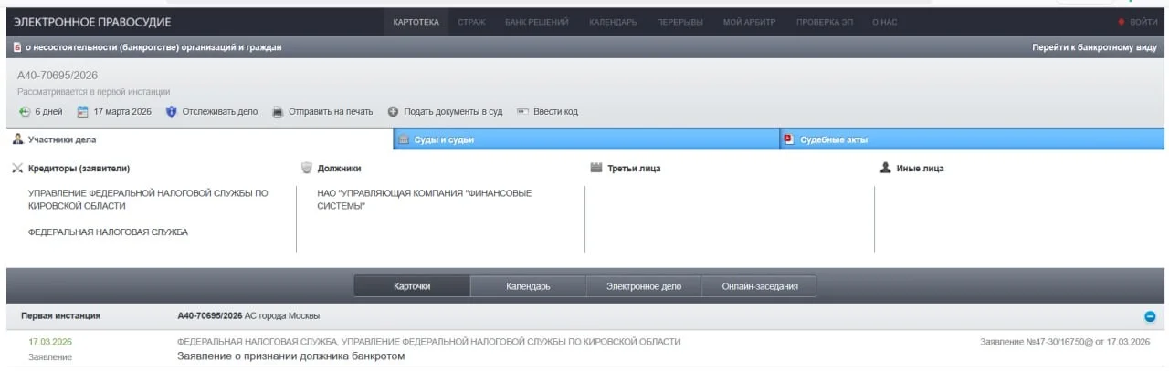Click Заявление №47-30/16750@ от 17.03.2026
This screenshot has height=371, width=1169.
1065,342
